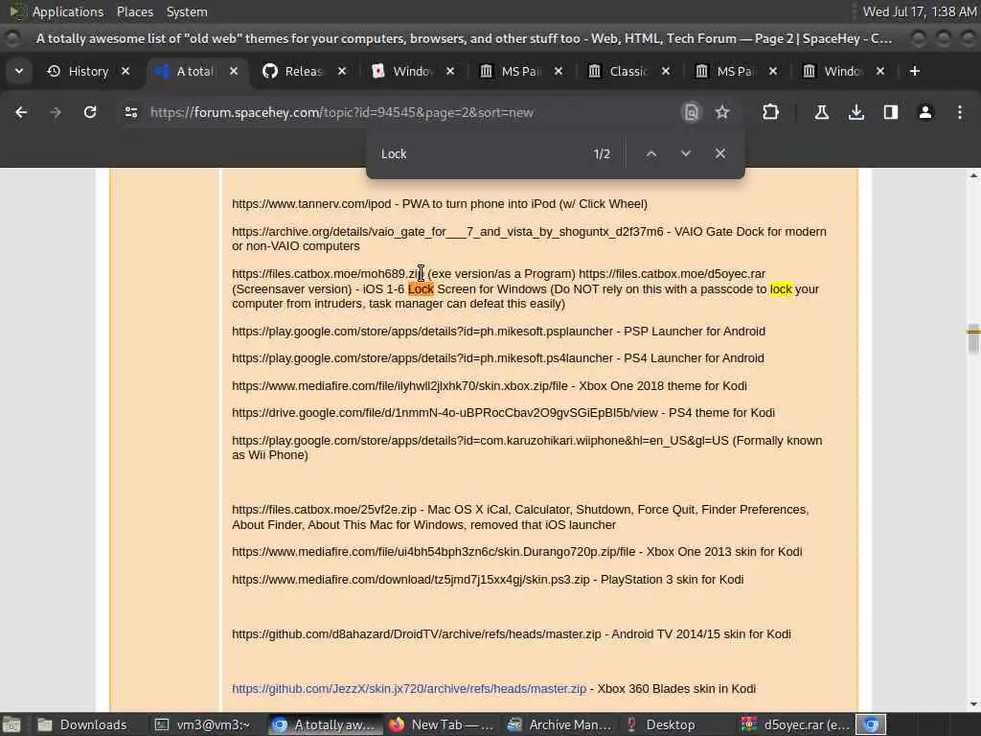981x736 pixels.
Task: Close the second MS Paint tab
Action: (773, 71)
